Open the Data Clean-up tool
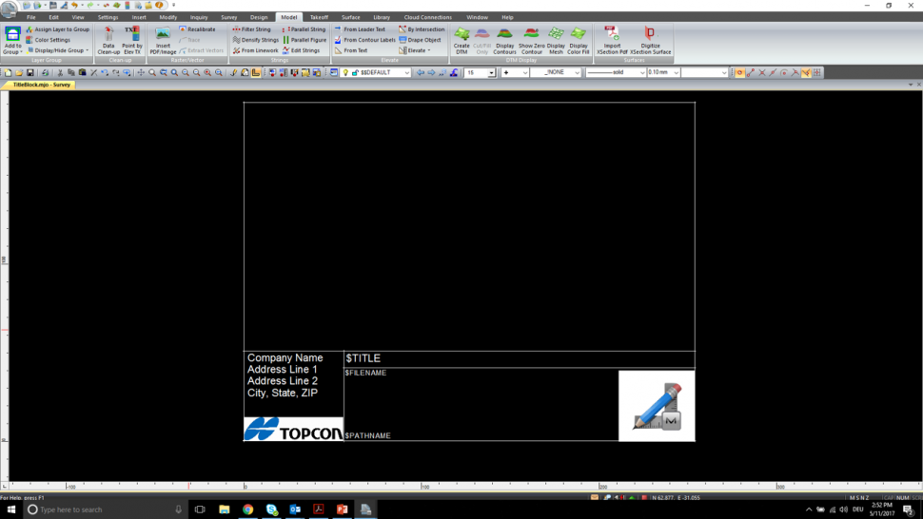Viewport: 923px width, 519px height. click(108, 39)
